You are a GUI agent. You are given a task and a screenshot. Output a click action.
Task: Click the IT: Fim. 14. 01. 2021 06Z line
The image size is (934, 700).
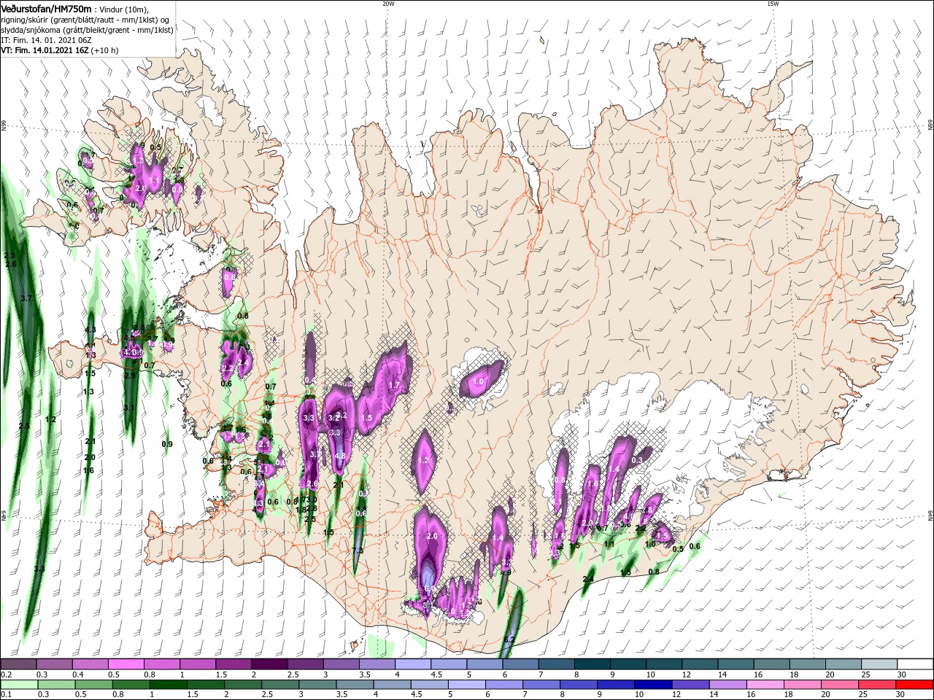click(x=45, y=41)
